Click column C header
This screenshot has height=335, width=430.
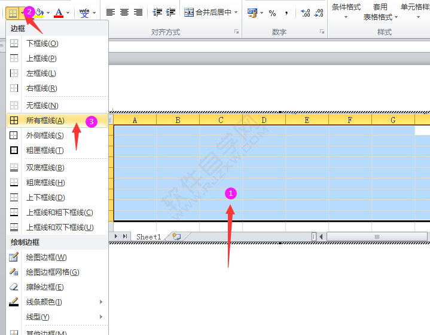221,120
